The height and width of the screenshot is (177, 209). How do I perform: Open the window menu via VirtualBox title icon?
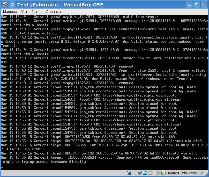pyautogui.click(x=4, y=5)
